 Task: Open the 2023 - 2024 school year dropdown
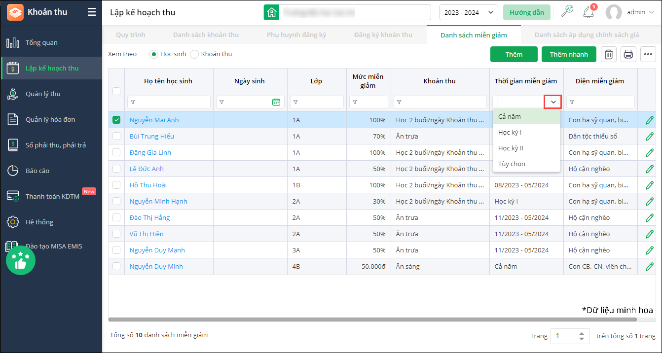pyautogui.click(x=468, y=13)
